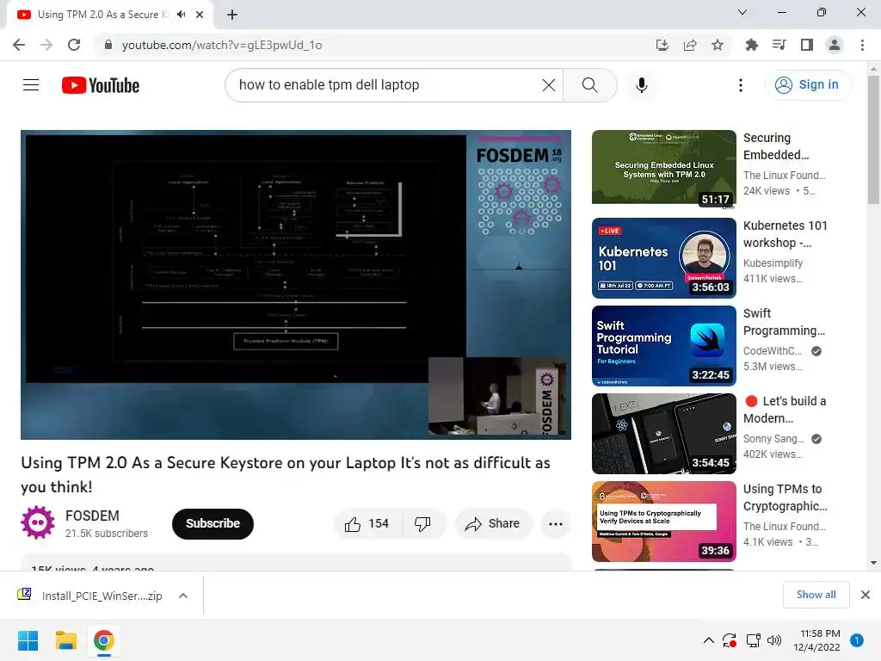The image size is (881, 661).
Task: Click Let's build a Modern... title
Action: 785,409
